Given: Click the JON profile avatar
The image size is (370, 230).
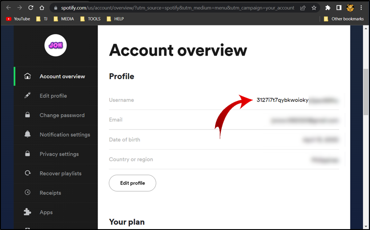Looking at the screenshot, I should tap(56, 45).
